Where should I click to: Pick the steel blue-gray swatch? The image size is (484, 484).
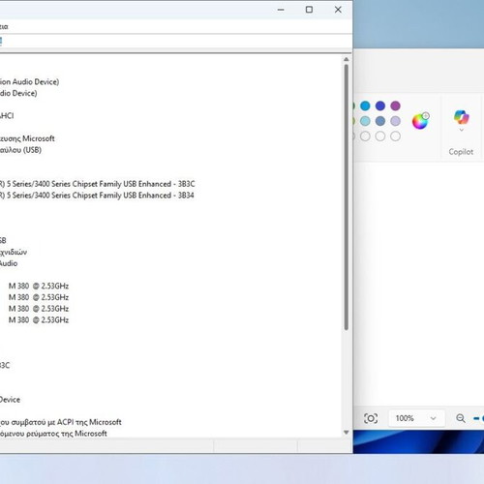click(380, 121)
